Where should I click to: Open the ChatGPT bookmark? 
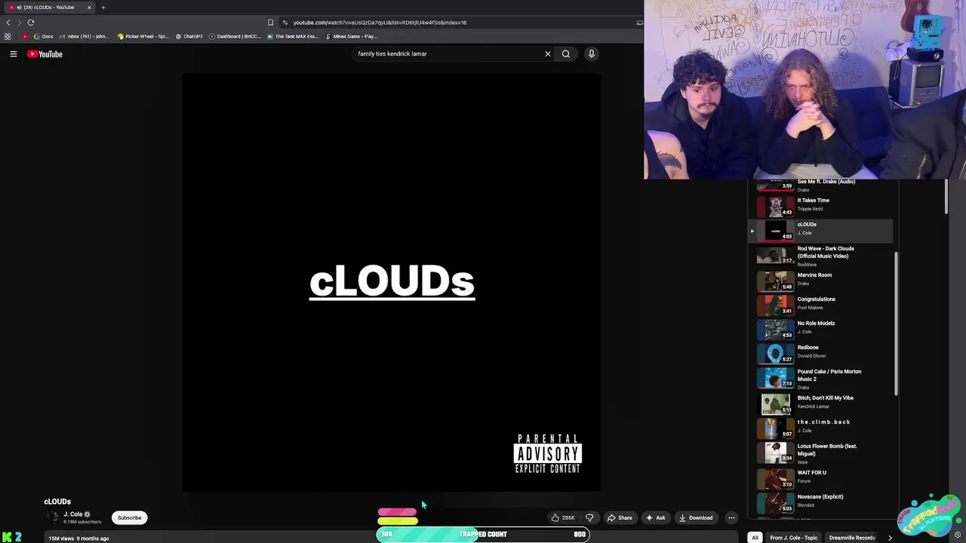[189, 36]
